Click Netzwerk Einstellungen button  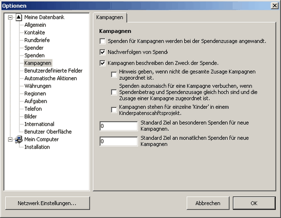pos(47,203)
